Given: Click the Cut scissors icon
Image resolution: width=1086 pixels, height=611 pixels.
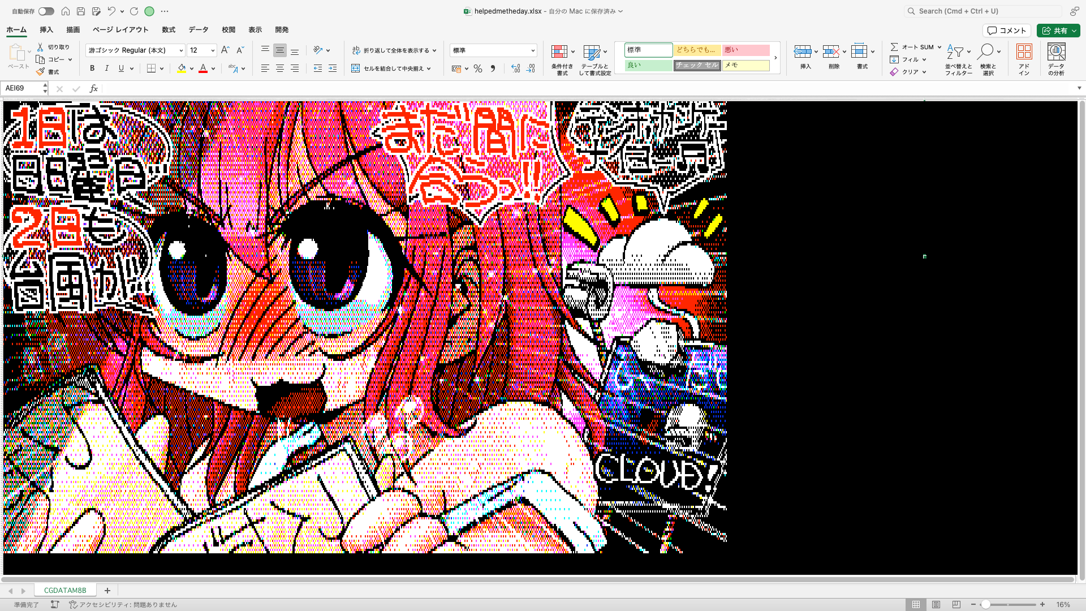Looking at the screenshot, I should point(40,47).
